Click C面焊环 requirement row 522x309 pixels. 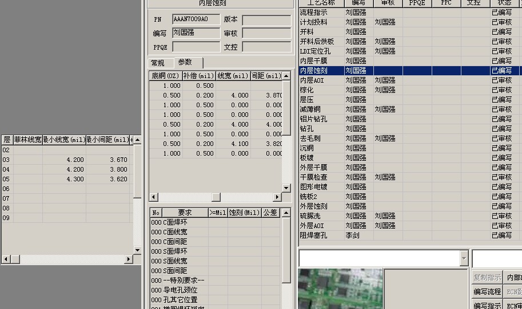pyautogui.click(x=215, y=222)
